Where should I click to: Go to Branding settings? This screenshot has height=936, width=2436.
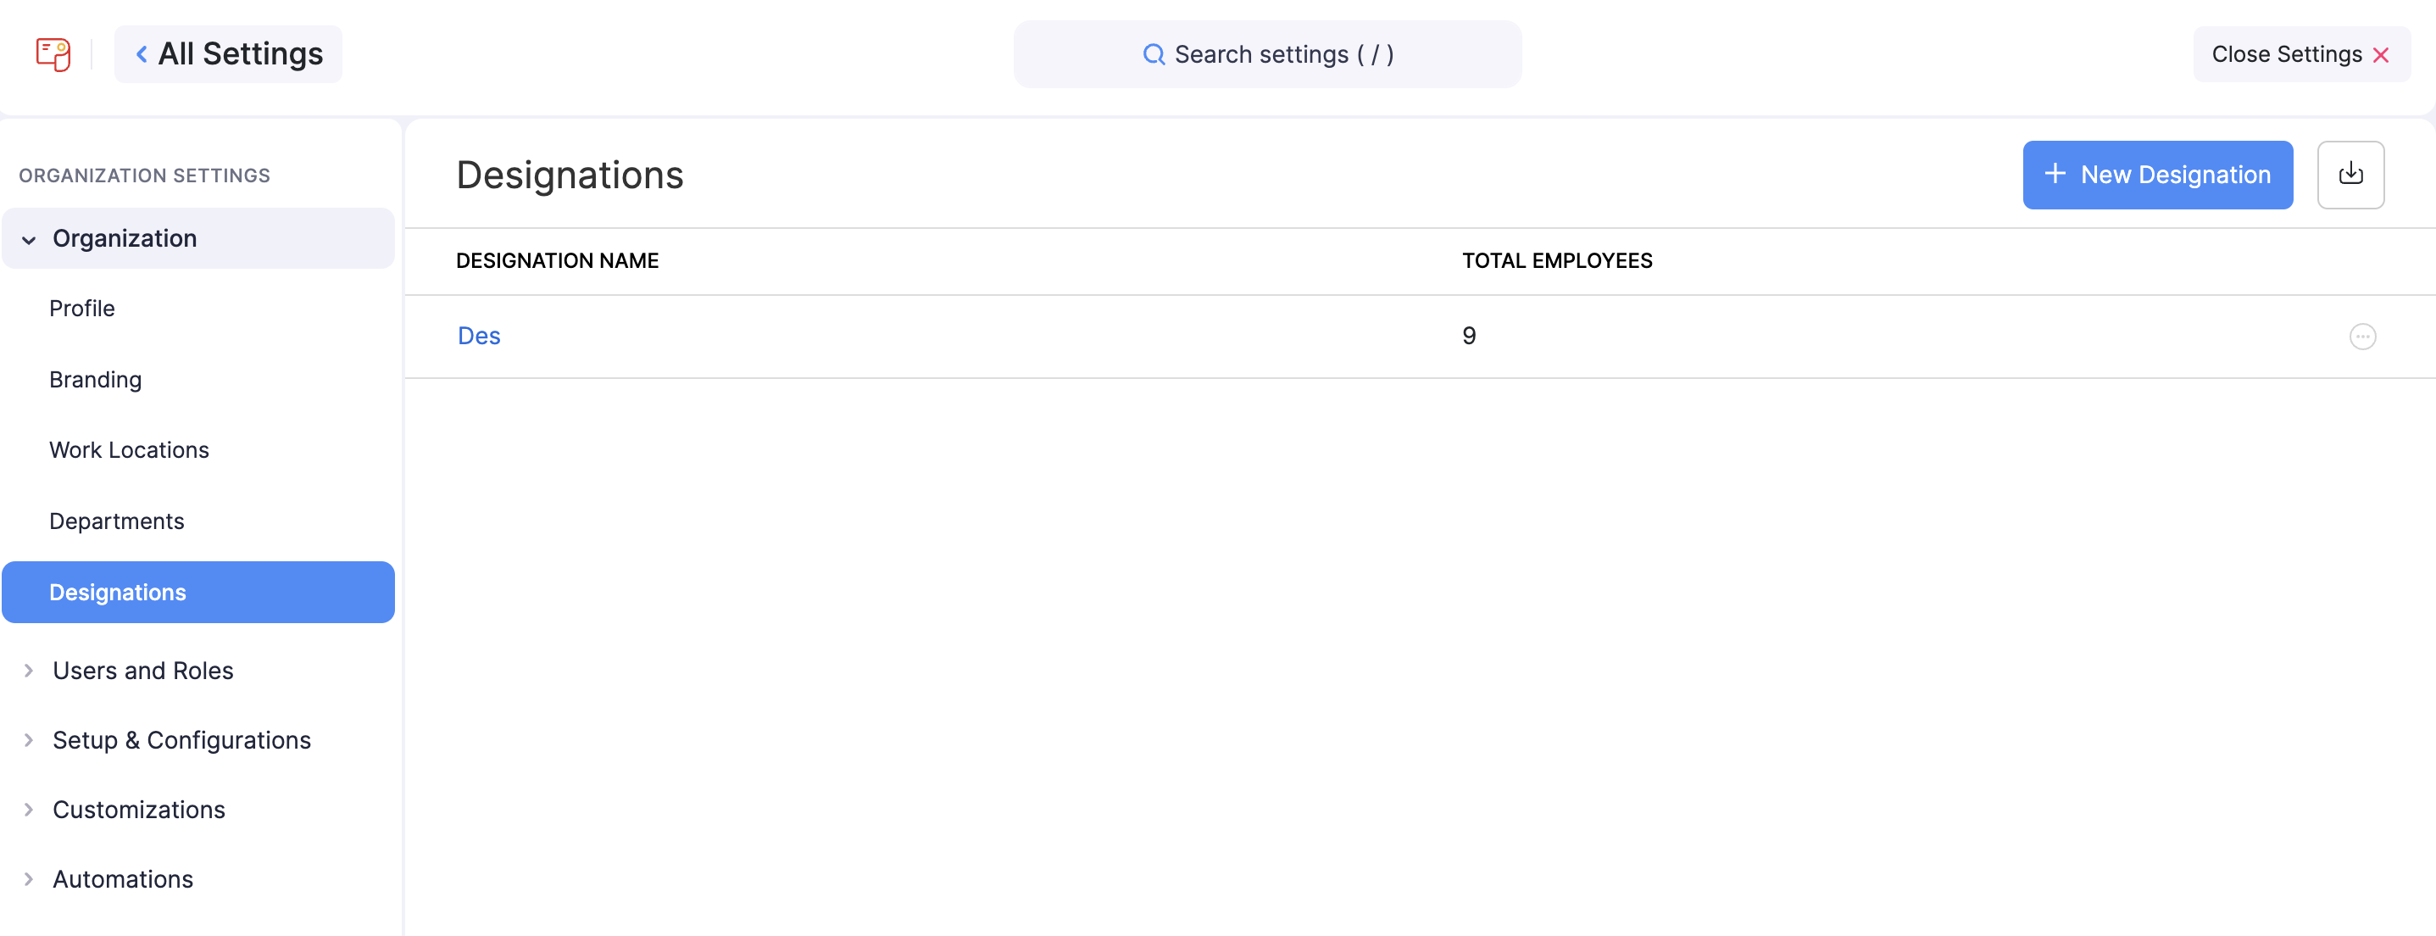[x=96, y=379]
